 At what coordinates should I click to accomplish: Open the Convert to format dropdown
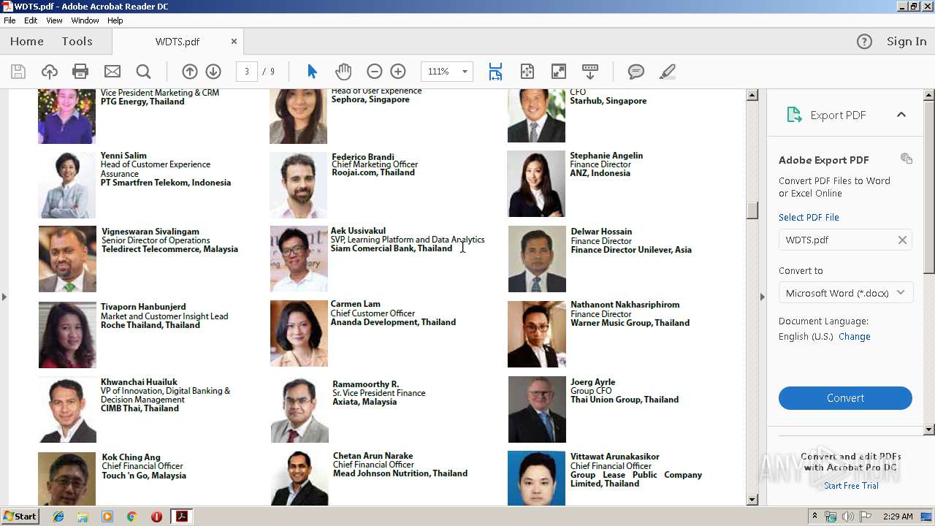pyautogui.click(x=845, y=293)
